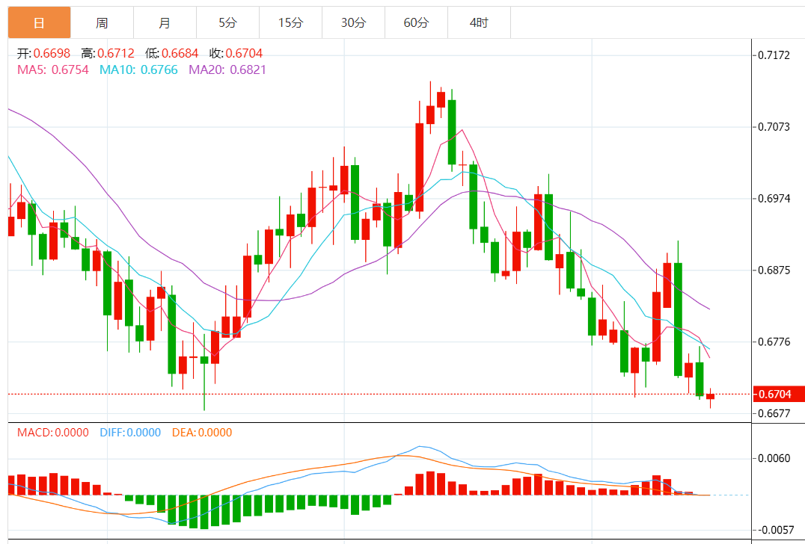Click the 0.6677 price axis label

point(774,413)
